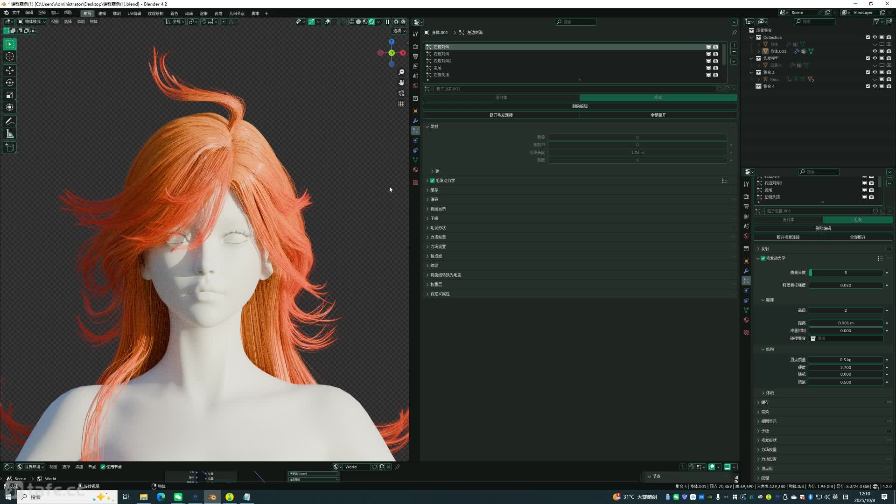Image resolution: width=896 pixels, height=504 pixels.
Task: Hide Collection using its eye icon
Action: click(x=875, y=37)
